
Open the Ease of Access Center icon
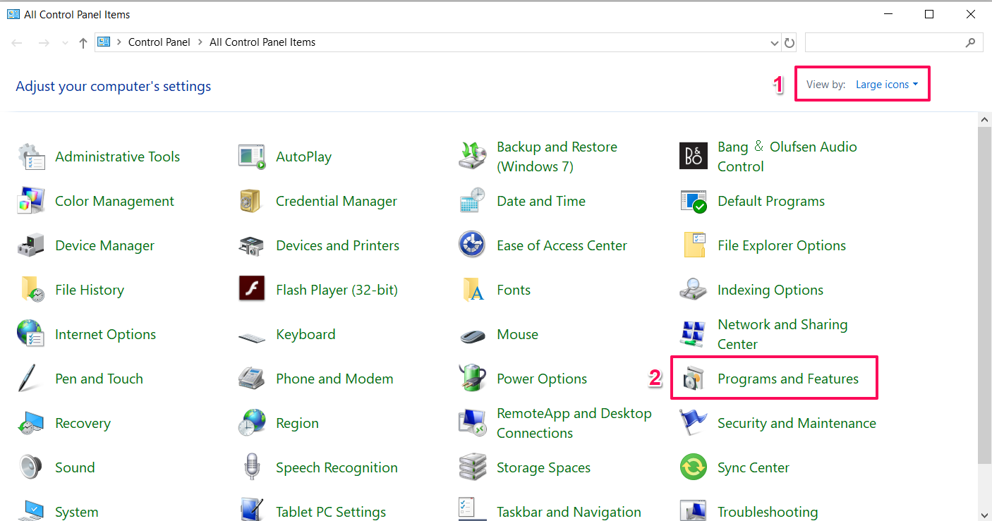pyautogui.click(x=471, y=245)
